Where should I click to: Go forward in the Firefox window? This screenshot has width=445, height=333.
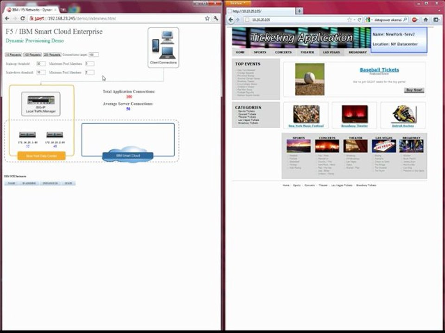pyautogui.click(x=238, y=20)
